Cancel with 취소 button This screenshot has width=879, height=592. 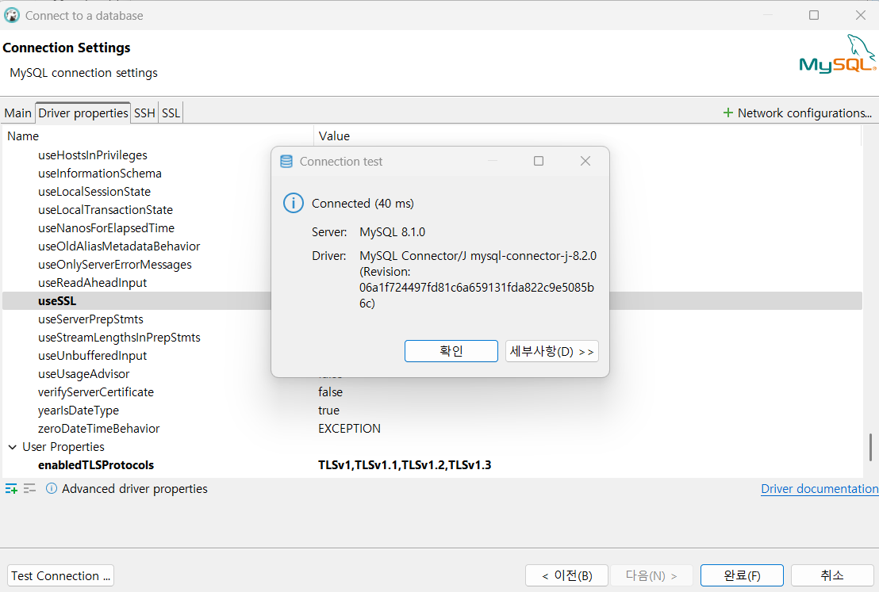[832, 576]
